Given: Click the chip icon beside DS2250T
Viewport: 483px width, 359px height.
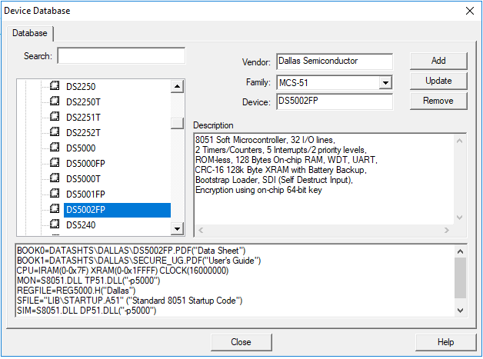Looking at the screenshot, I should 55,101.
